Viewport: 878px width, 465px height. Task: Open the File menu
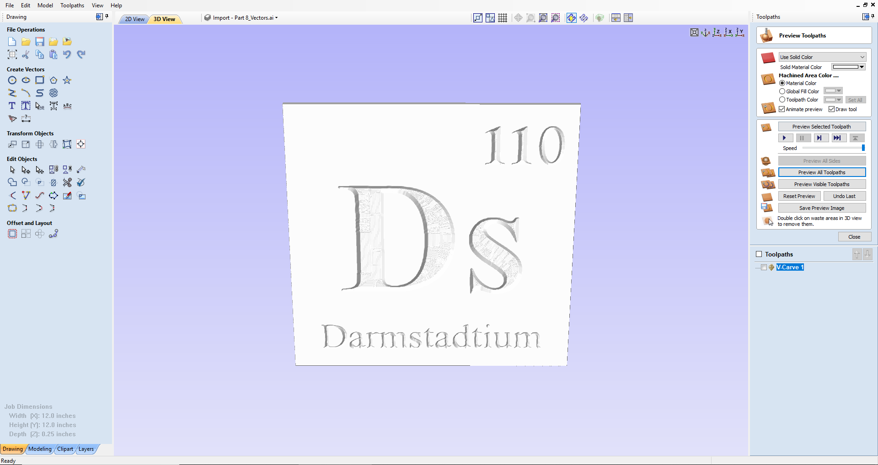pos(10,5)
